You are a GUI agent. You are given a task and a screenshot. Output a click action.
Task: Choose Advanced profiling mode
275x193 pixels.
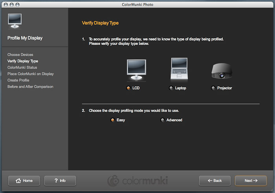click(x=163, y=120)
